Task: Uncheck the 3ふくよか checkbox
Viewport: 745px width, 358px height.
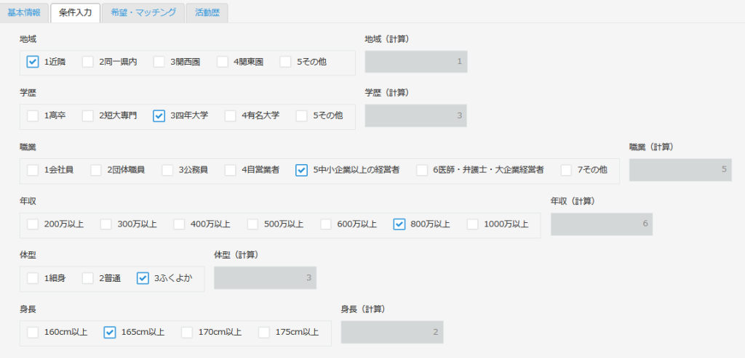Action: click(x=143, y=278)
